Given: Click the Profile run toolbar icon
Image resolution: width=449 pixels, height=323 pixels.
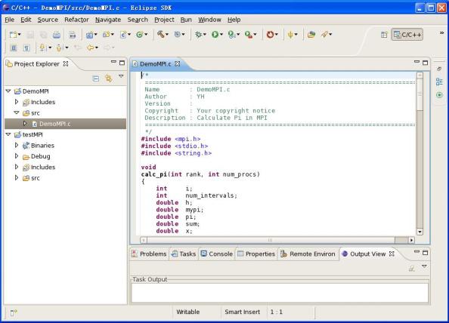Looking at the screenshot, I should [x=231, y=35].
